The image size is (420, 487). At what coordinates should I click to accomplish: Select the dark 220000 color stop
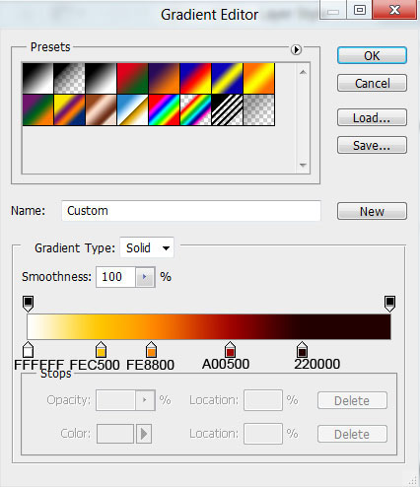point(302,350)
